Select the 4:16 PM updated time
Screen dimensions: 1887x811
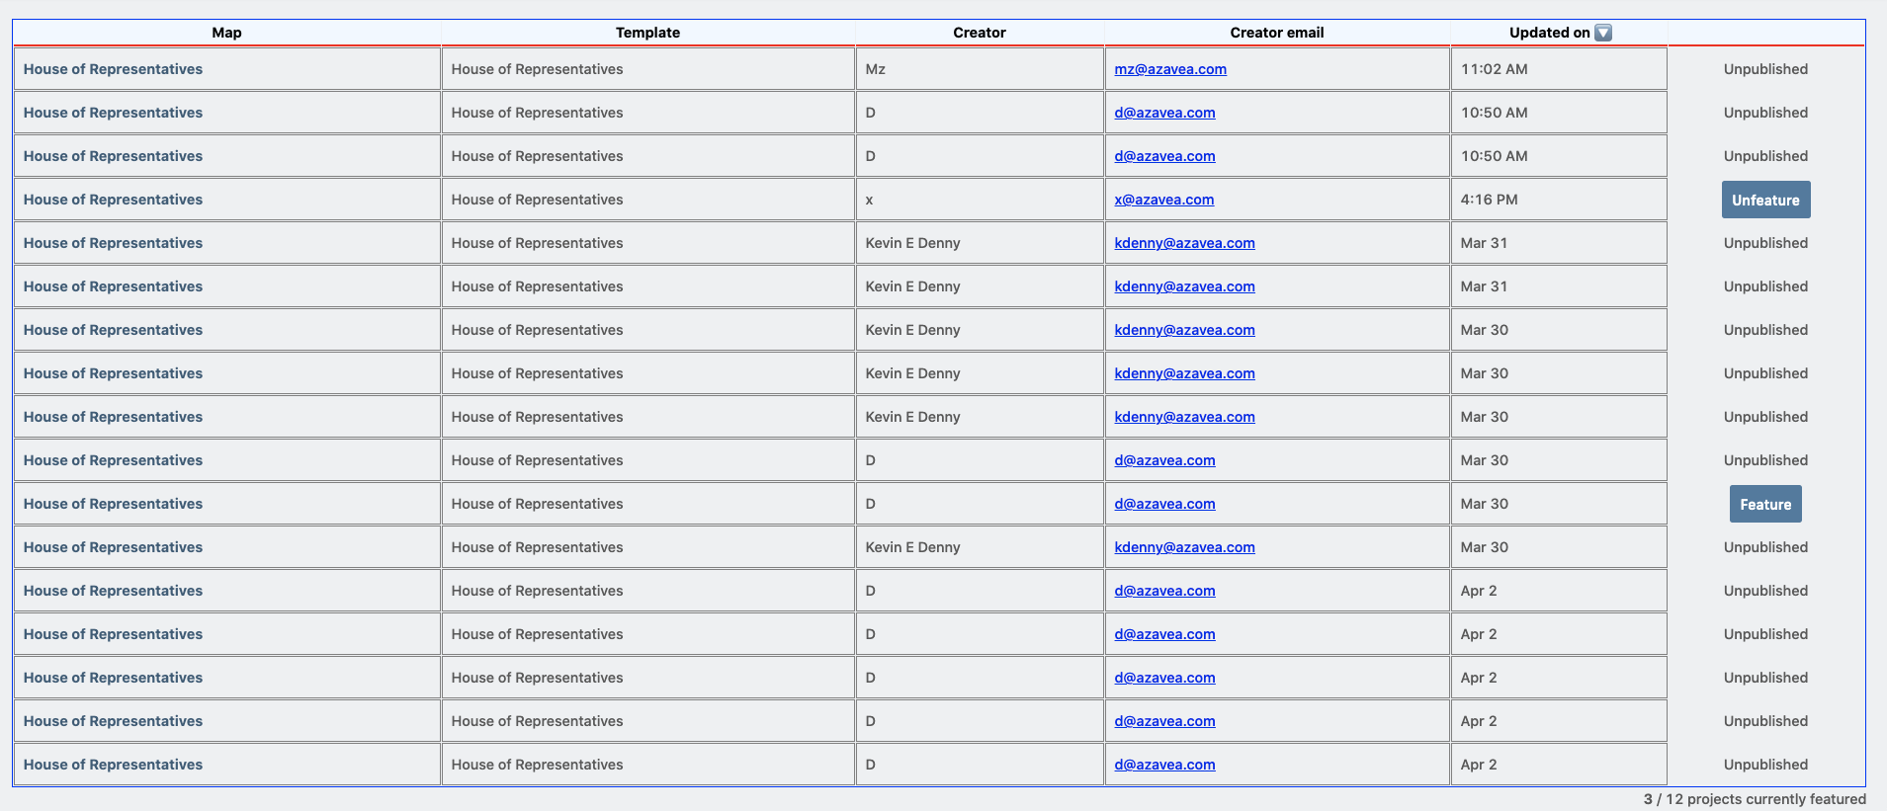[x=1489, y=200]
